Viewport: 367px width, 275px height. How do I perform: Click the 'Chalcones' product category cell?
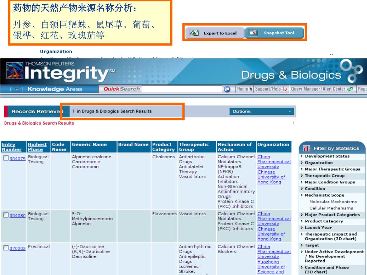tap(163, 157)
